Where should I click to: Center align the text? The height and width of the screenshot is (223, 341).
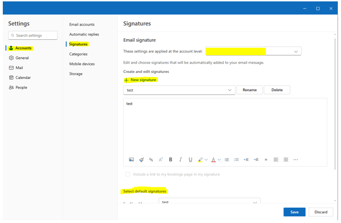[286, 160]
